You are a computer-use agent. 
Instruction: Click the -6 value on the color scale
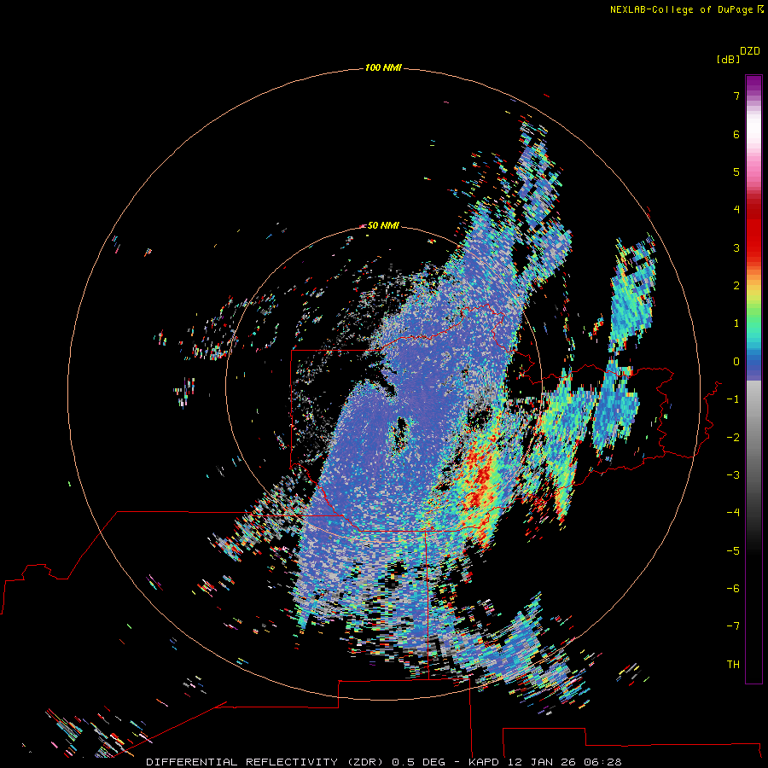tap(733, 589)
